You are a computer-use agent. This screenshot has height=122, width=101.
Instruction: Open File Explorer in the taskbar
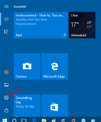pyautogui.click(x=44, y=120)
